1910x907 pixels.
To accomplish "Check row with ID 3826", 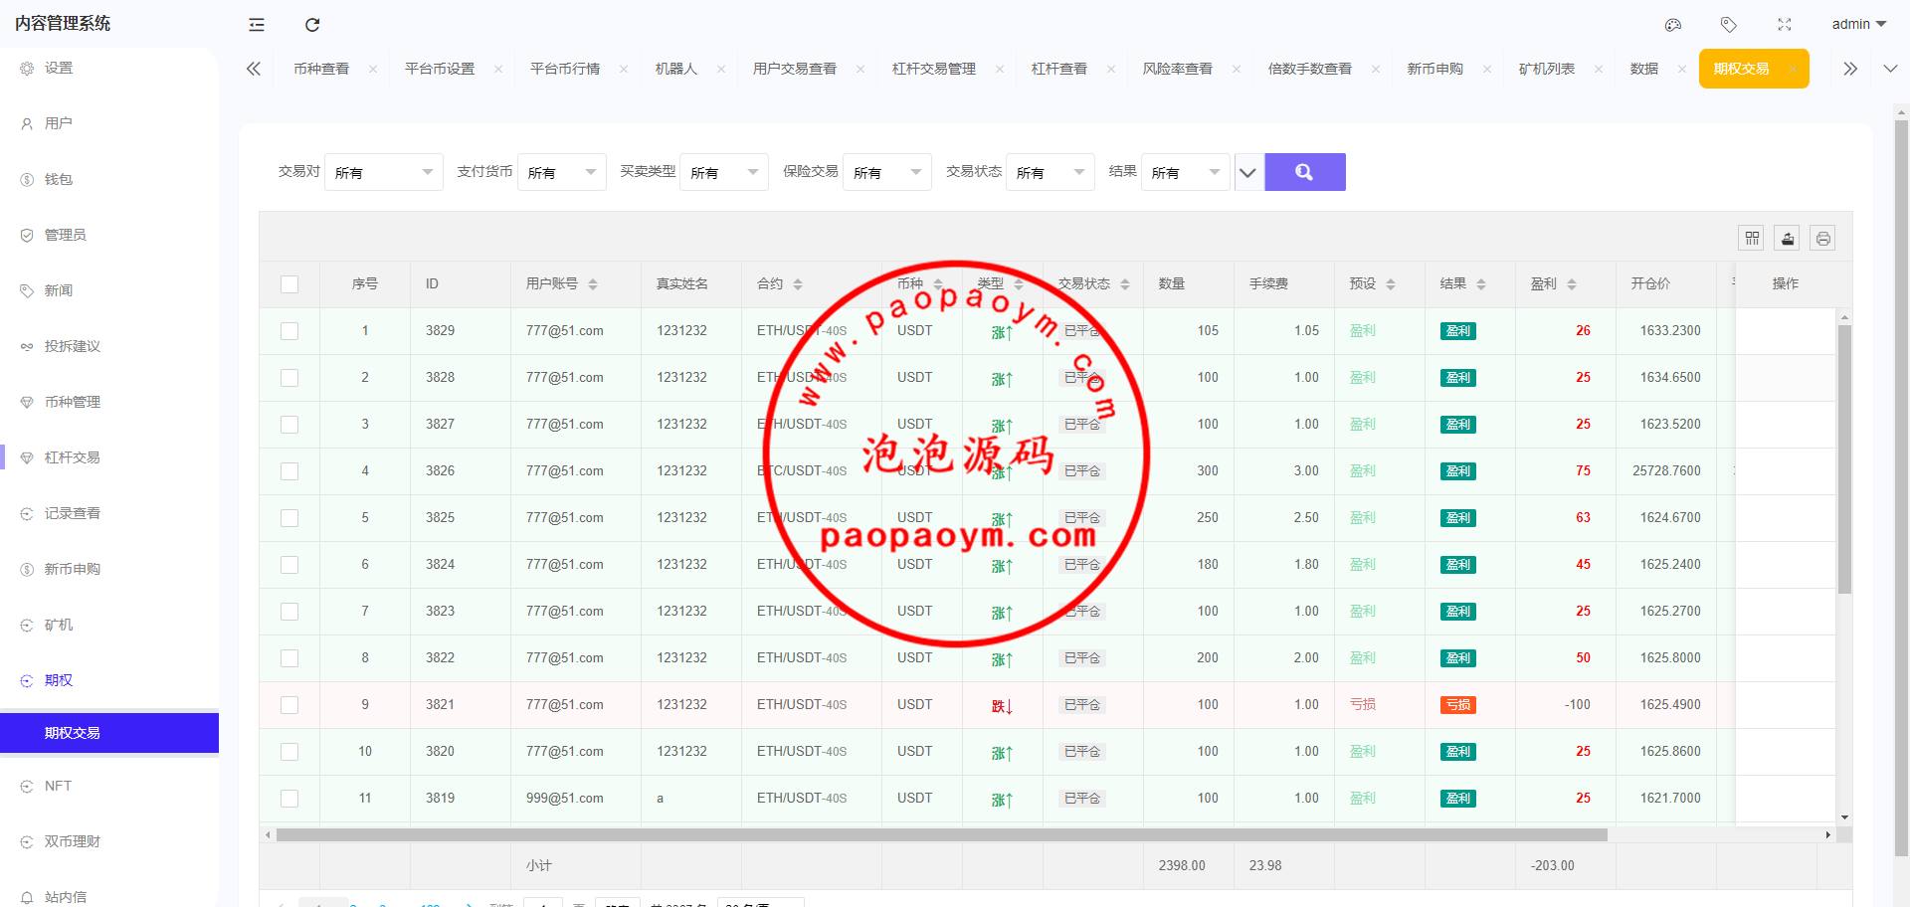I will point(289,471).
